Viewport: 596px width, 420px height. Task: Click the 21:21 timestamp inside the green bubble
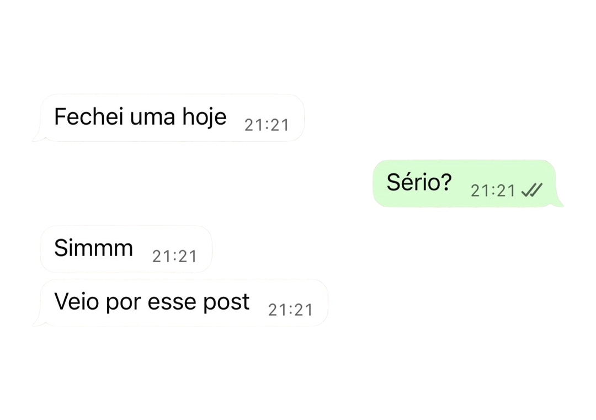[x=493, y=191]
